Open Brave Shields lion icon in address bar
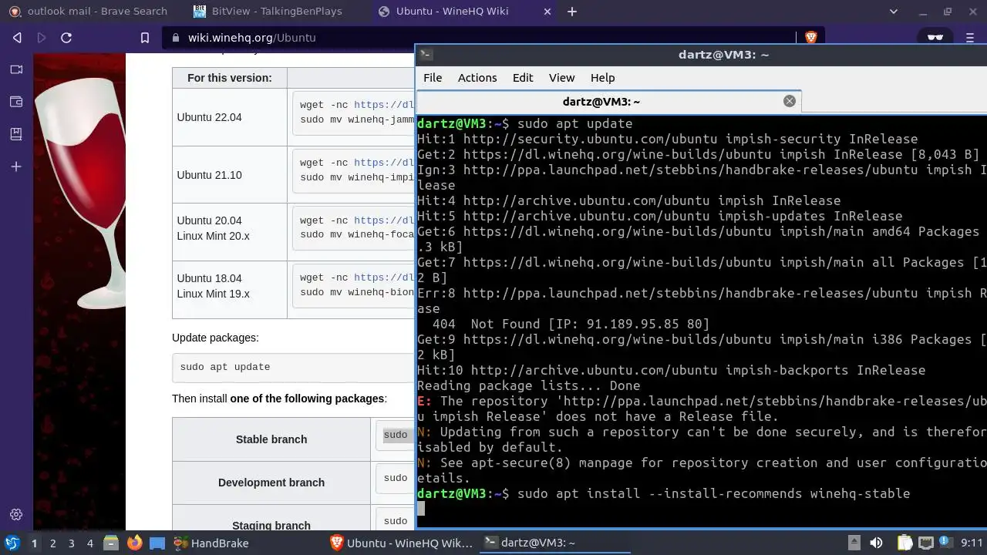The width and height of the screenshot is (987, 555). point(811,37)
